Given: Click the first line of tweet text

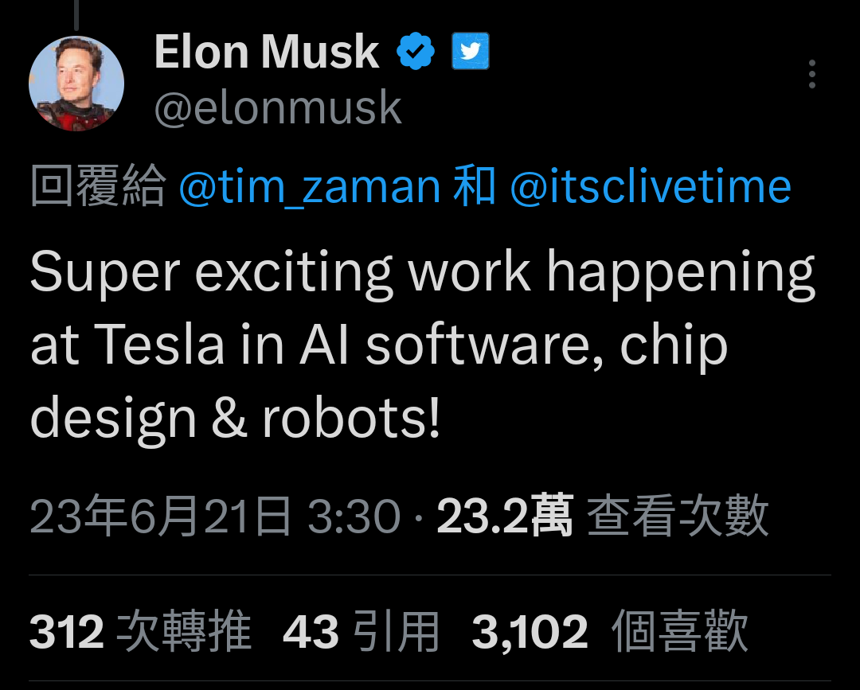Looking at the screenshot, I should pyautogui.click(x=423, y=274).
